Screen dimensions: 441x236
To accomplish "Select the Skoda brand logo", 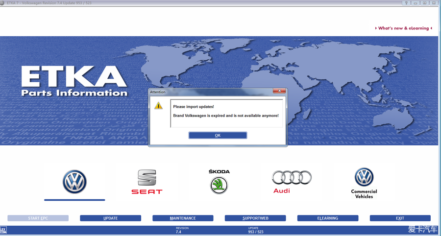I will click(x=219, y=182).
